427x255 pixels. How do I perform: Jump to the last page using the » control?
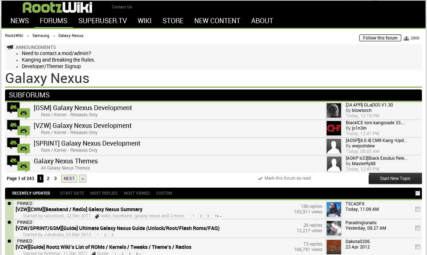click(82, 178)
